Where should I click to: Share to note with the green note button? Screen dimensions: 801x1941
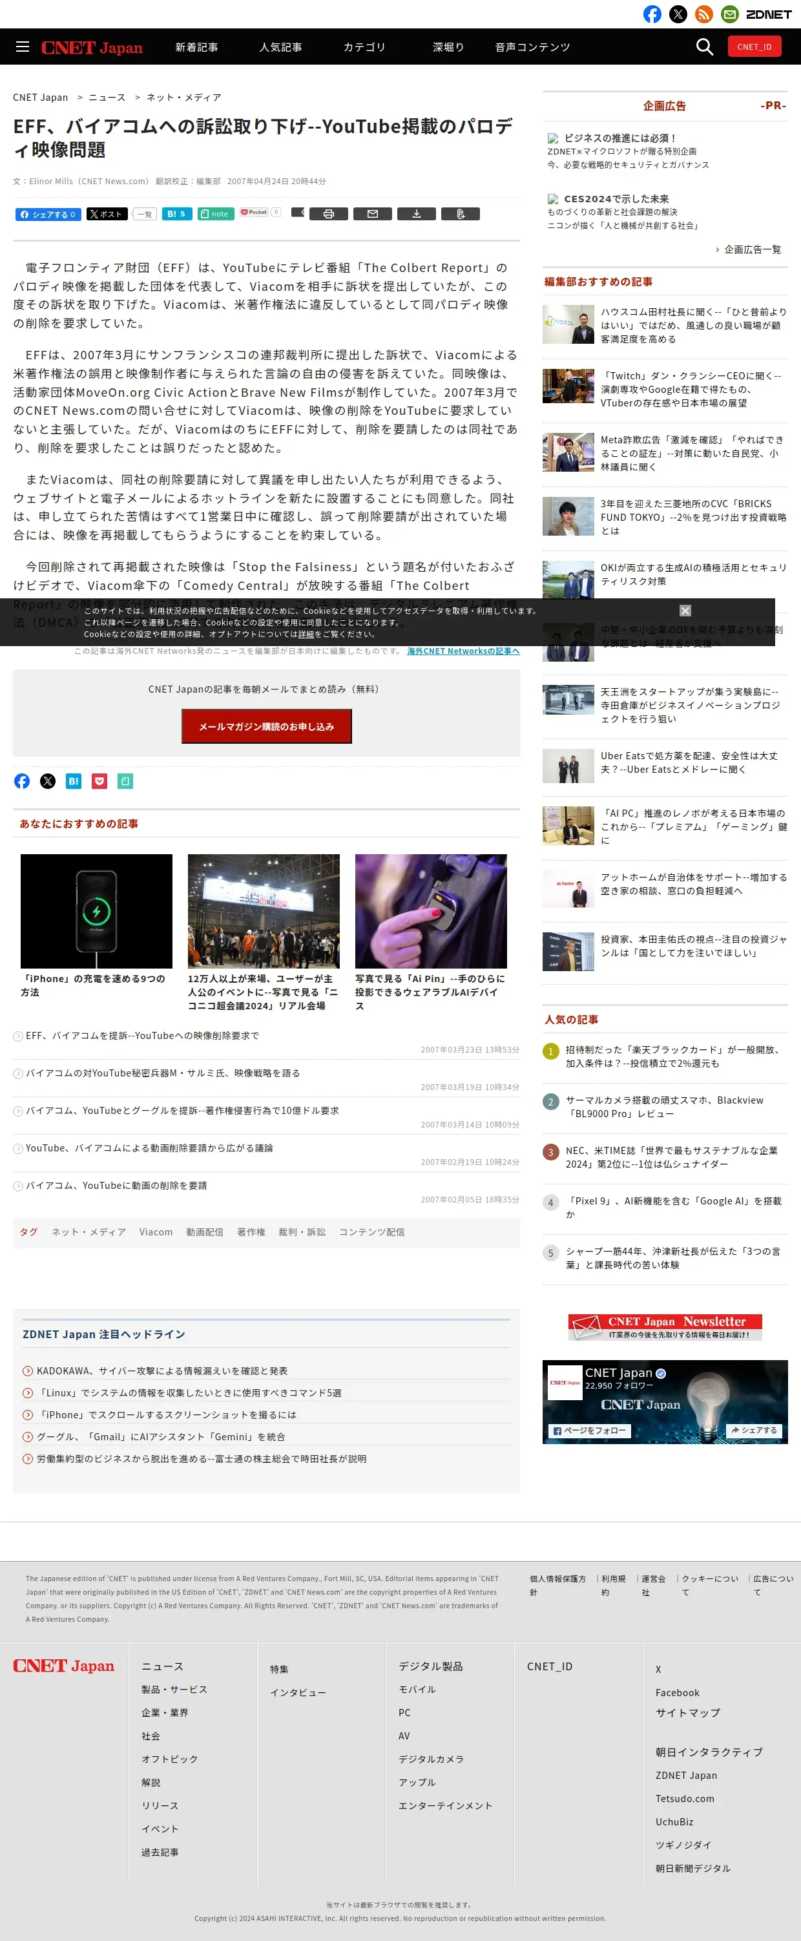(216, 214)
